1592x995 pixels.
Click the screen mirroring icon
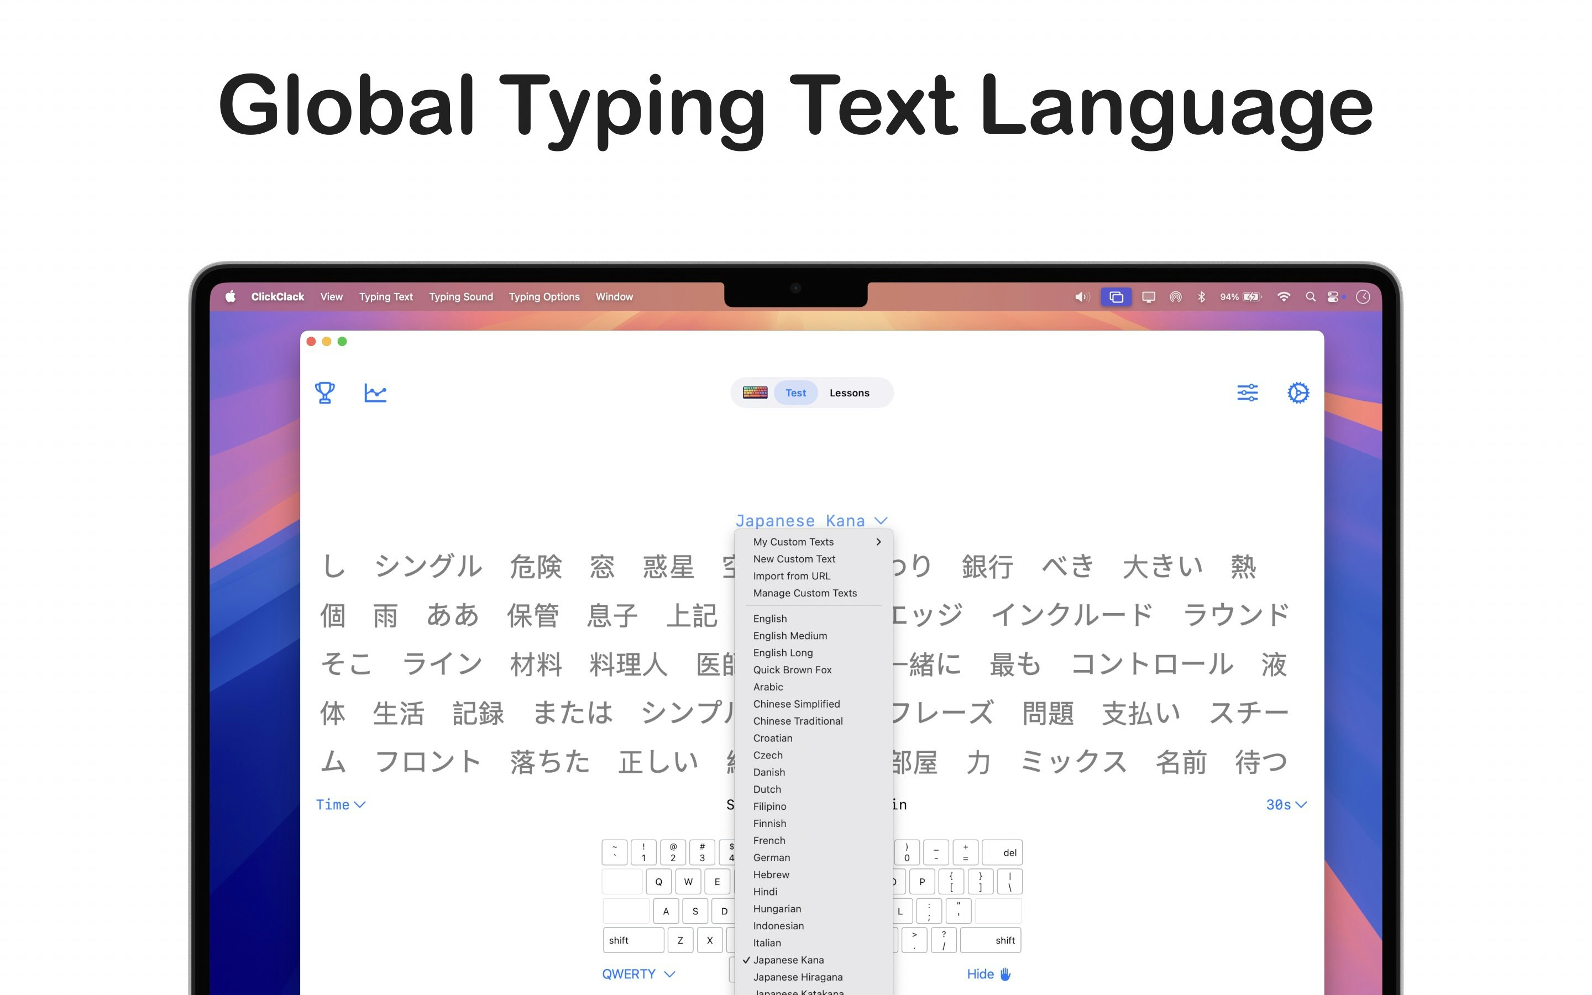[1116, 297]
